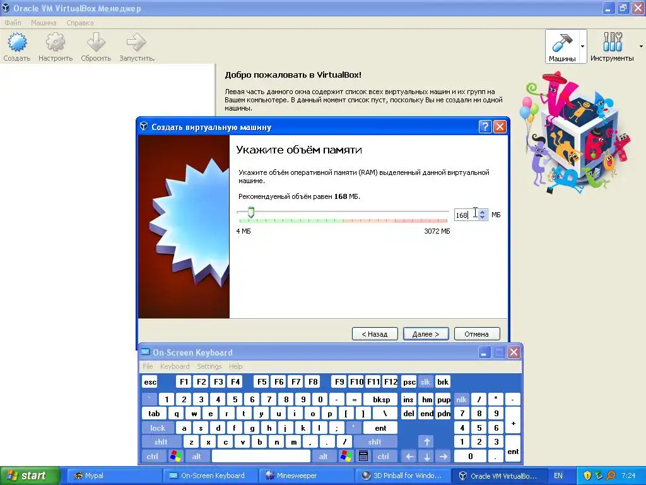Toggle the left ctrl key

point(153,457)
